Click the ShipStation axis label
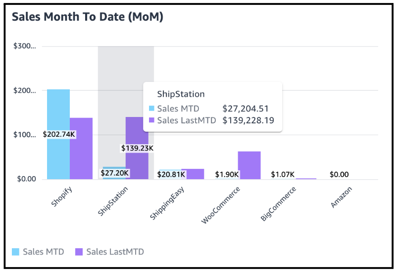The image size is (397, 270). (113, 201)
